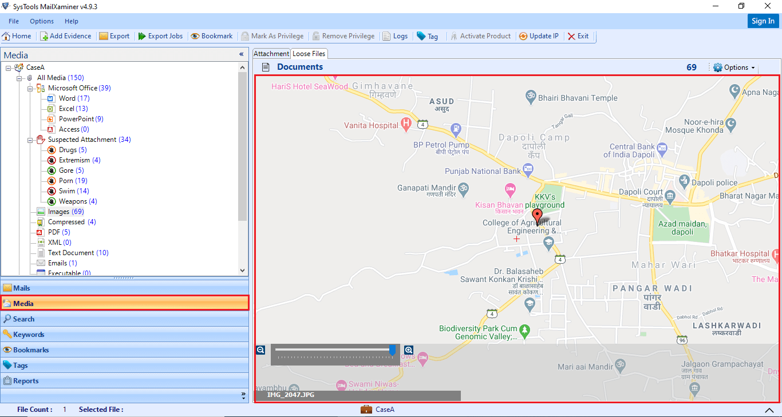Click the tree scrollbar up arrow
Screen dimensions: 782x417
click(242, 67)
